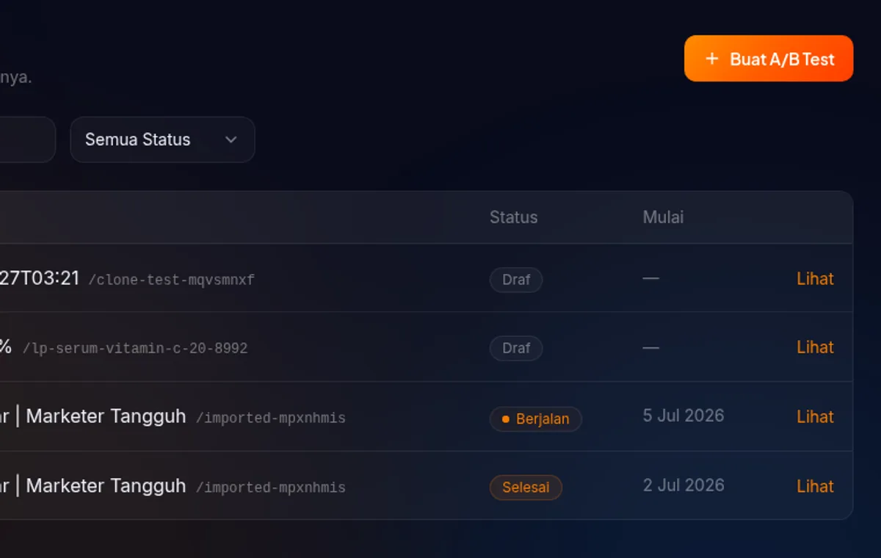
Task: Select the /clone-test-mqvsmnxf slug text
Action: (171, 280)
